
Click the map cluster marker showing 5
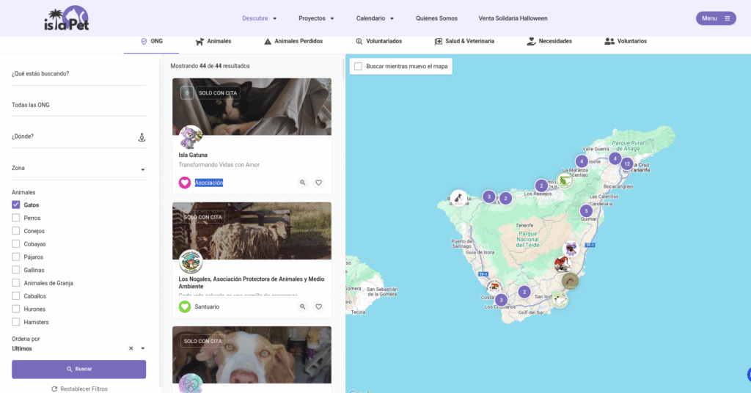click(586, 211)
